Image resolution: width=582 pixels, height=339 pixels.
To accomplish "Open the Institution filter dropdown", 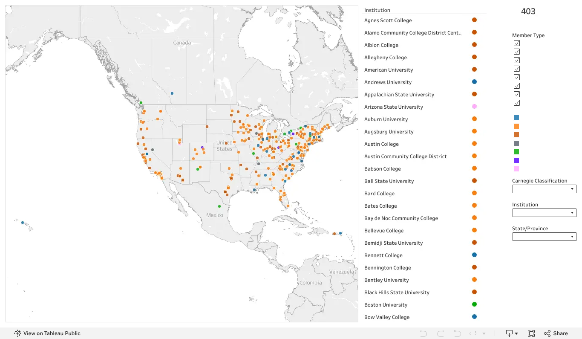I will click(x=544, y=213).
